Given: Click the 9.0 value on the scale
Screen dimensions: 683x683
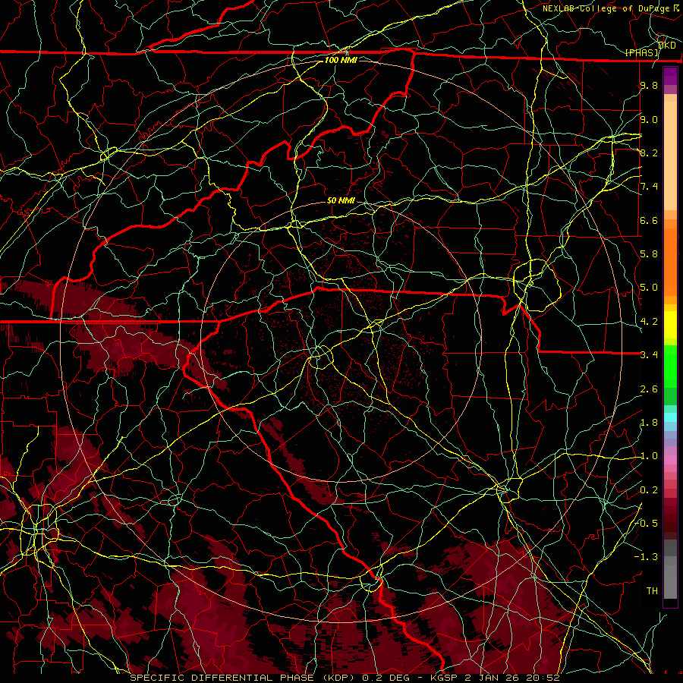Looking at the screenshot, I should 649,119.
